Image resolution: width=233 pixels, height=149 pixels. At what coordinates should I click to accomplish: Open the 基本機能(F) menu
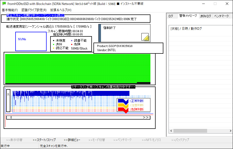[10, 10]
